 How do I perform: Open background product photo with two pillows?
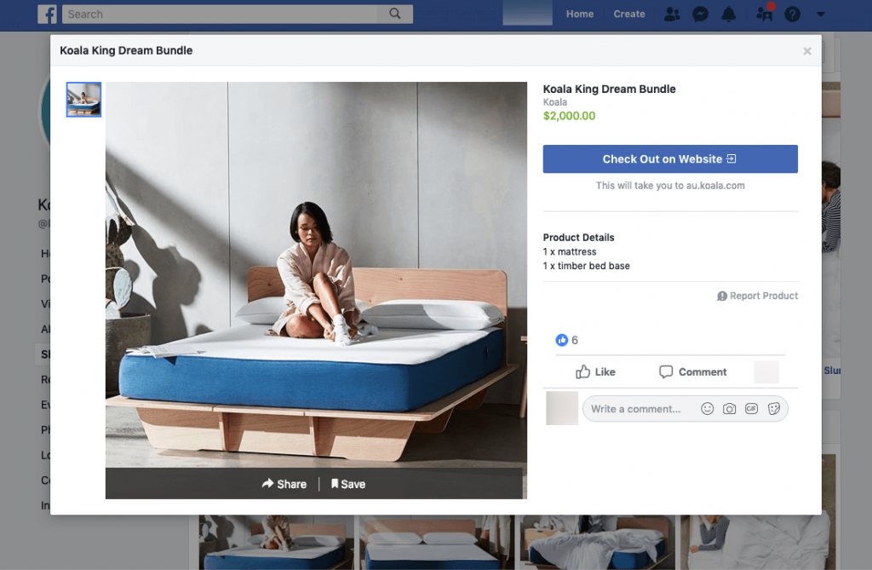tap(437, 542)
